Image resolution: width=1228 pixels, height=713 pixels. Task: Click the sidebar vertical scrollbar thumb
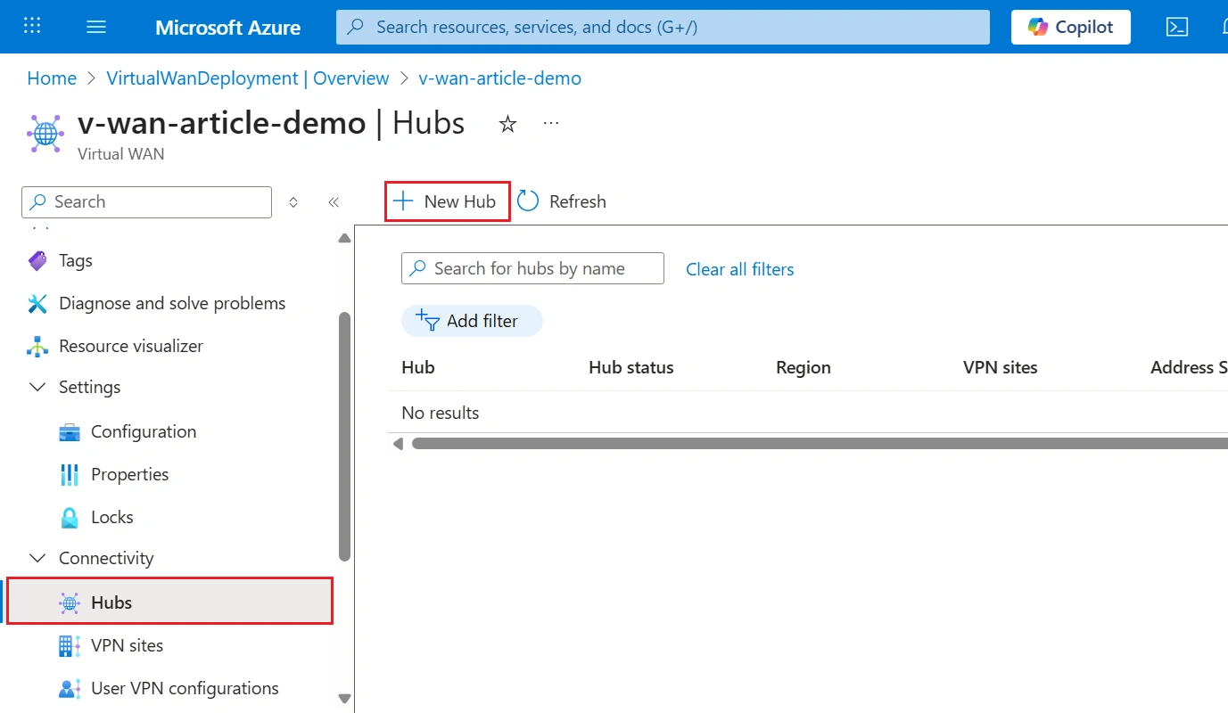point(344,437)
